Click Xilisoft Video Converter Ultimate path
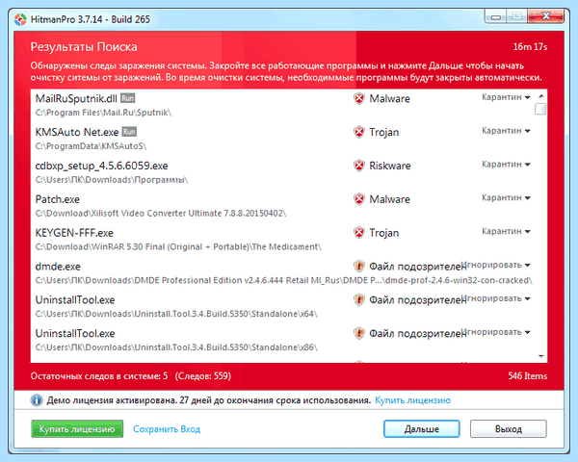The height and width of the screenshot is (462, 578). [x=160, y=214]
